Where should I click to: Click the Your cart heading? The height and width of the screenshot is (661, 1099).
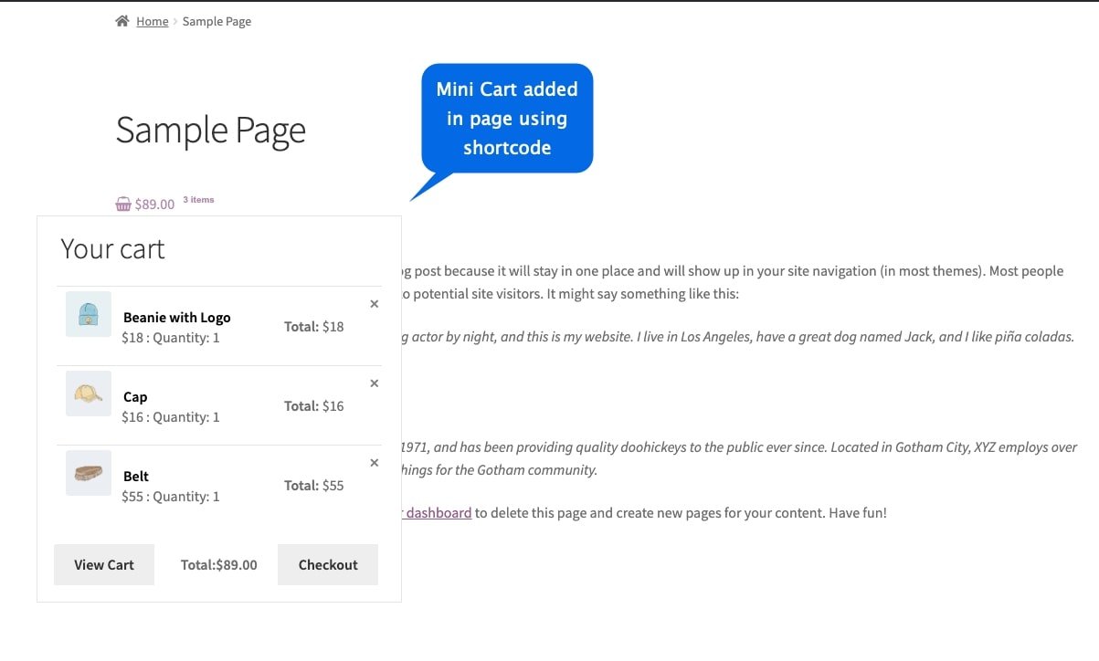click(112, 248)
